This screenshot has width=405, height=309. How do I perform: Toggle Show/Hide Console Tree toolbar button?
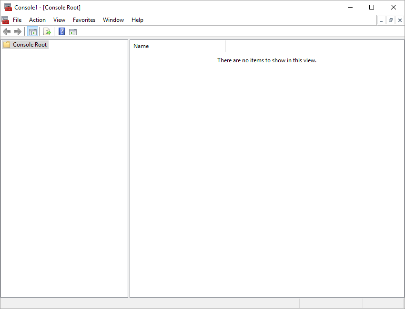(x=32, y=32)
